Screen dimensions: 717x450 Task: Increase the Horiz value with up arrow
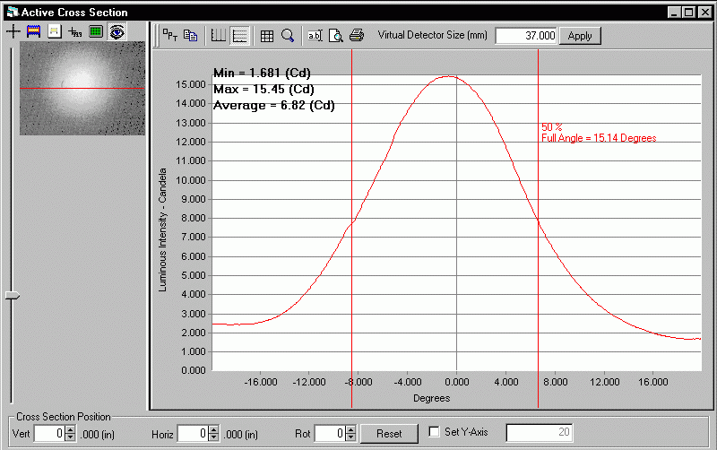click(x=213, y=430)
